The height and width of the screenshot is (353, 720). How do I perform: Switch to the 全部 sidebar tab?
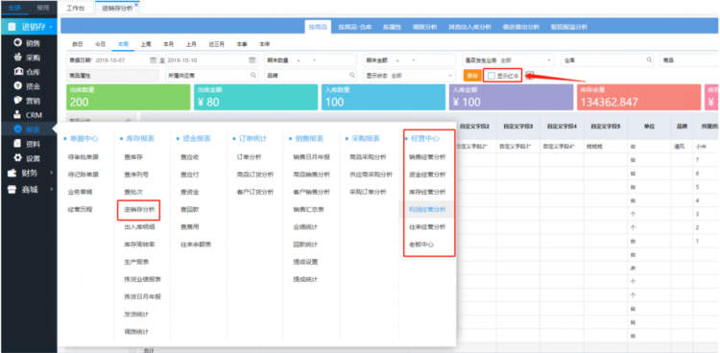click(15, 8)
